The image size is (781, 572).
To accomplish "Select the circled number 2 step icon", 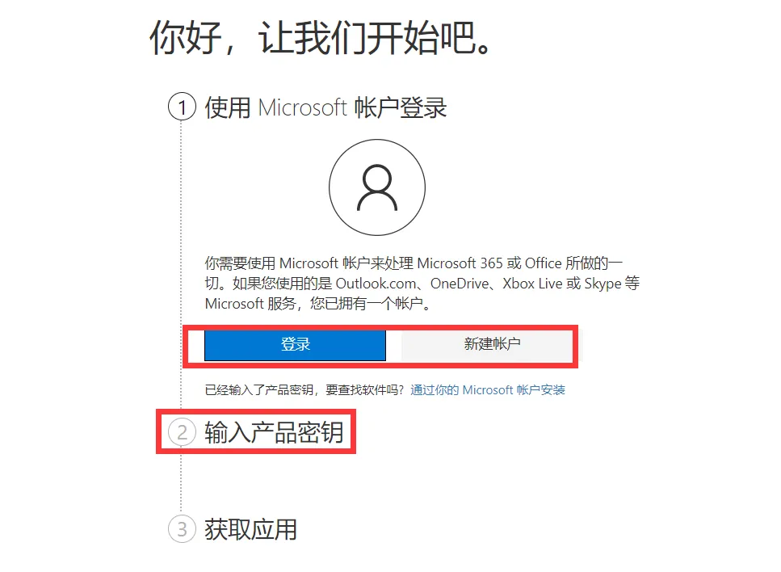I will (182, 432).
